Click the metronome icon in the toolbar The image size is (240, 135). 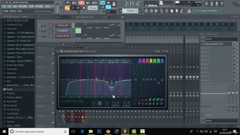click(x=67, y=3)
